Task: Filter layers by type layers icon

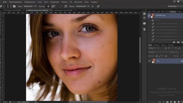Action: tap(172, 48)
